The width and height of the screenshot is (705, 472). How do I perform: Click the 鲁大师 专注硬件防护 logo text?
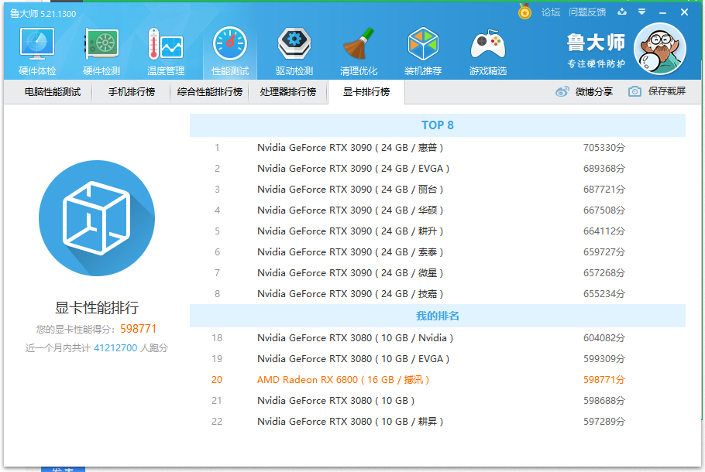click(595, 50)
